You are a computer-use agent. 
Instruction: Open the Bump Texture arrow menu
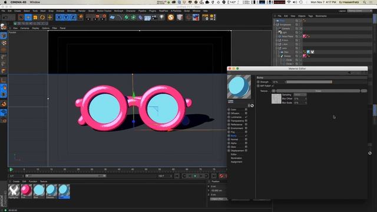coord(273,91)
